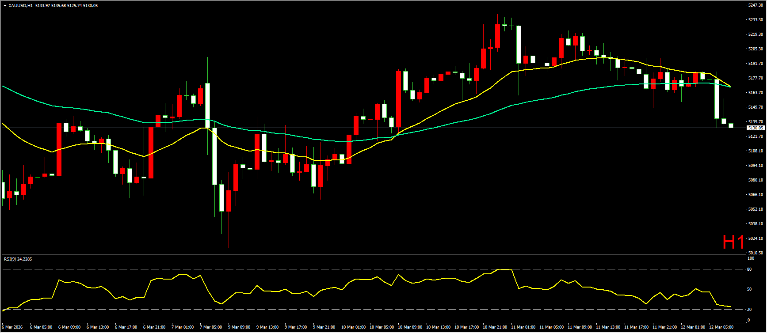The height and width of the screenshot is (333, 767).
Task: Click the RSI 80 level label
Action: point(750,269)
